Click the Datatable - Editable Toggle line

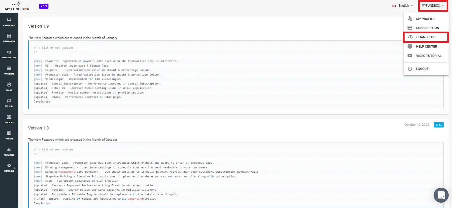107,194
